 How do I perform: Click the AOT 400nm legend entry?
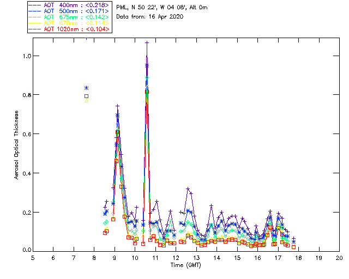(69, 5)
